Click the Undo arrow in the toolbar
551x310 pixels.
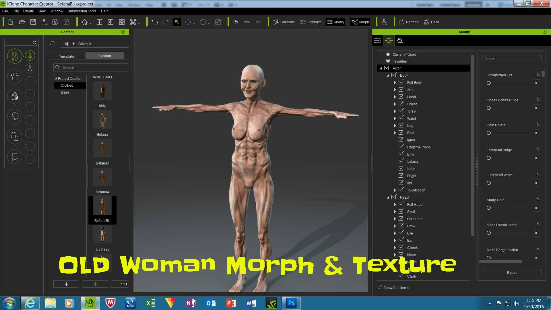pos(155,22)
